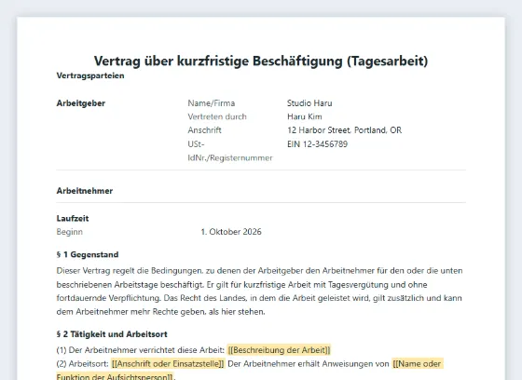Click the 'Arbeitnehmer' section heading
Screen dimensions: 522x380
coord(85,191)
